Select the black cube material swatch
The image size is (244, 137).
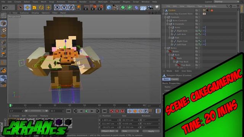click(x=68, y=122)
